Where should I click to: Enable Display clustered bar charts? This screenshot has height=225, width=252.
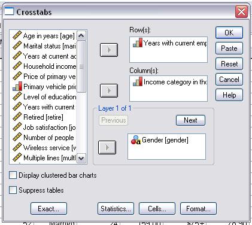pos(13,175)
